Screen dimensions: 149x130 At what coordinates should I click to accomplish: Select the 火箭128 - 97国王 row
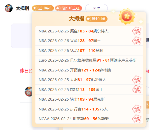pos(89,41)
